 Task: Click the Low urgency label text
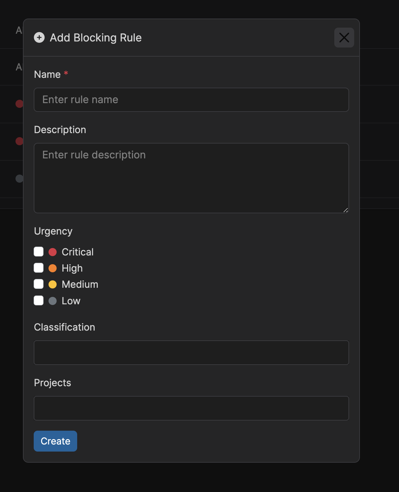coord(71,301)
